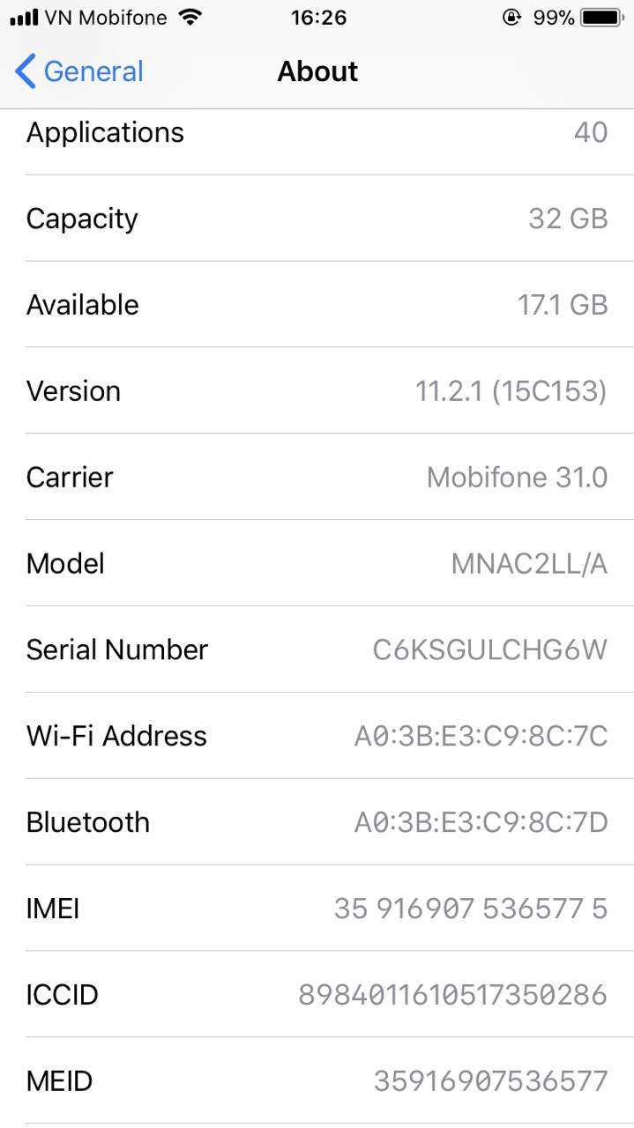
Task: Tap the Version number 11.2.1 (15C153)
Action: coord(511,391)
